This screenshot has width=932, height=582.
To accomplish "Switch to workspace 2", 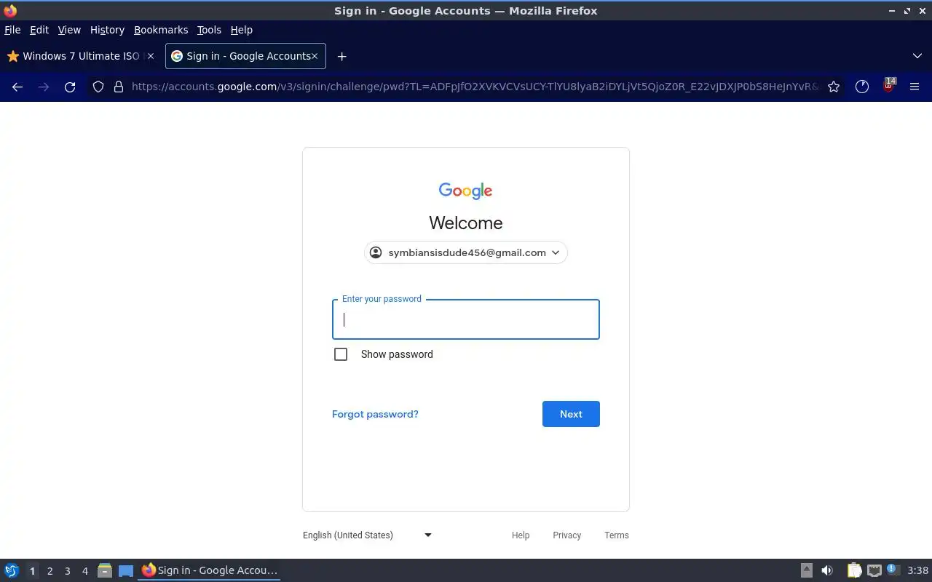I will click(50, 571).
